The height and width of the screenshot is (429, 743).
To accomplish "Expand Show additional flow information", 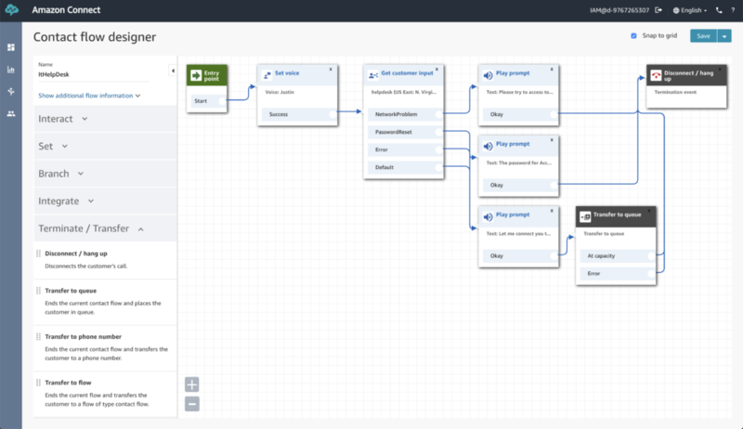I will tap(89, 96).
